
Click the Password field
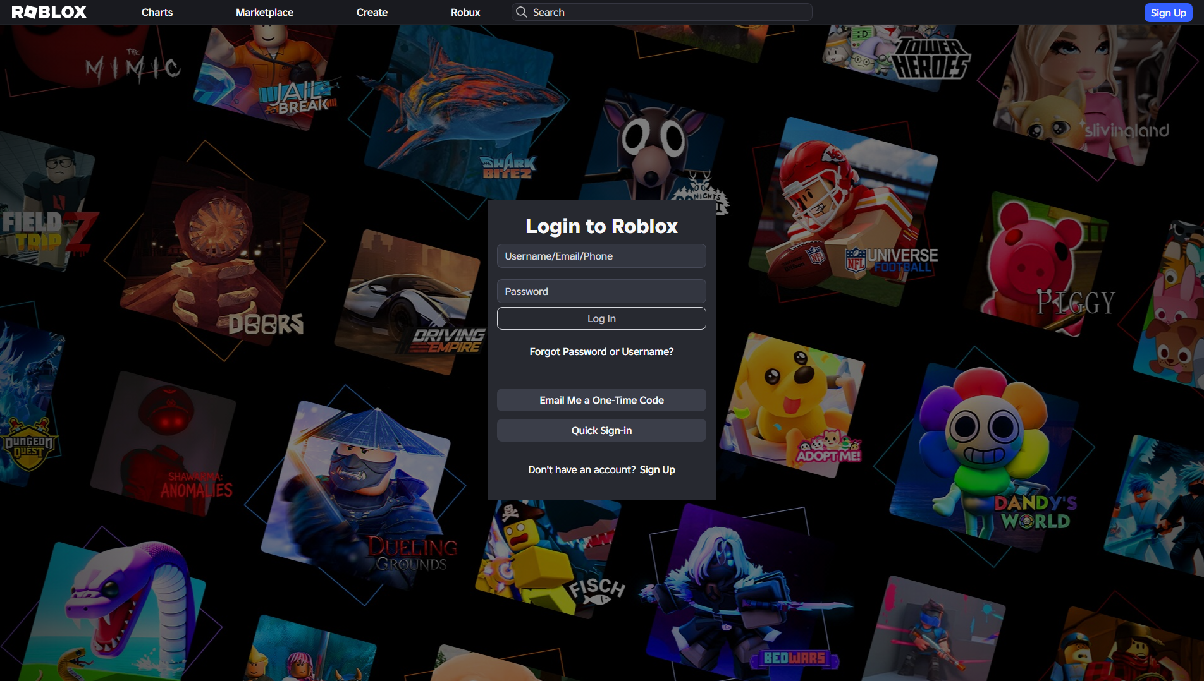point(601,291)
